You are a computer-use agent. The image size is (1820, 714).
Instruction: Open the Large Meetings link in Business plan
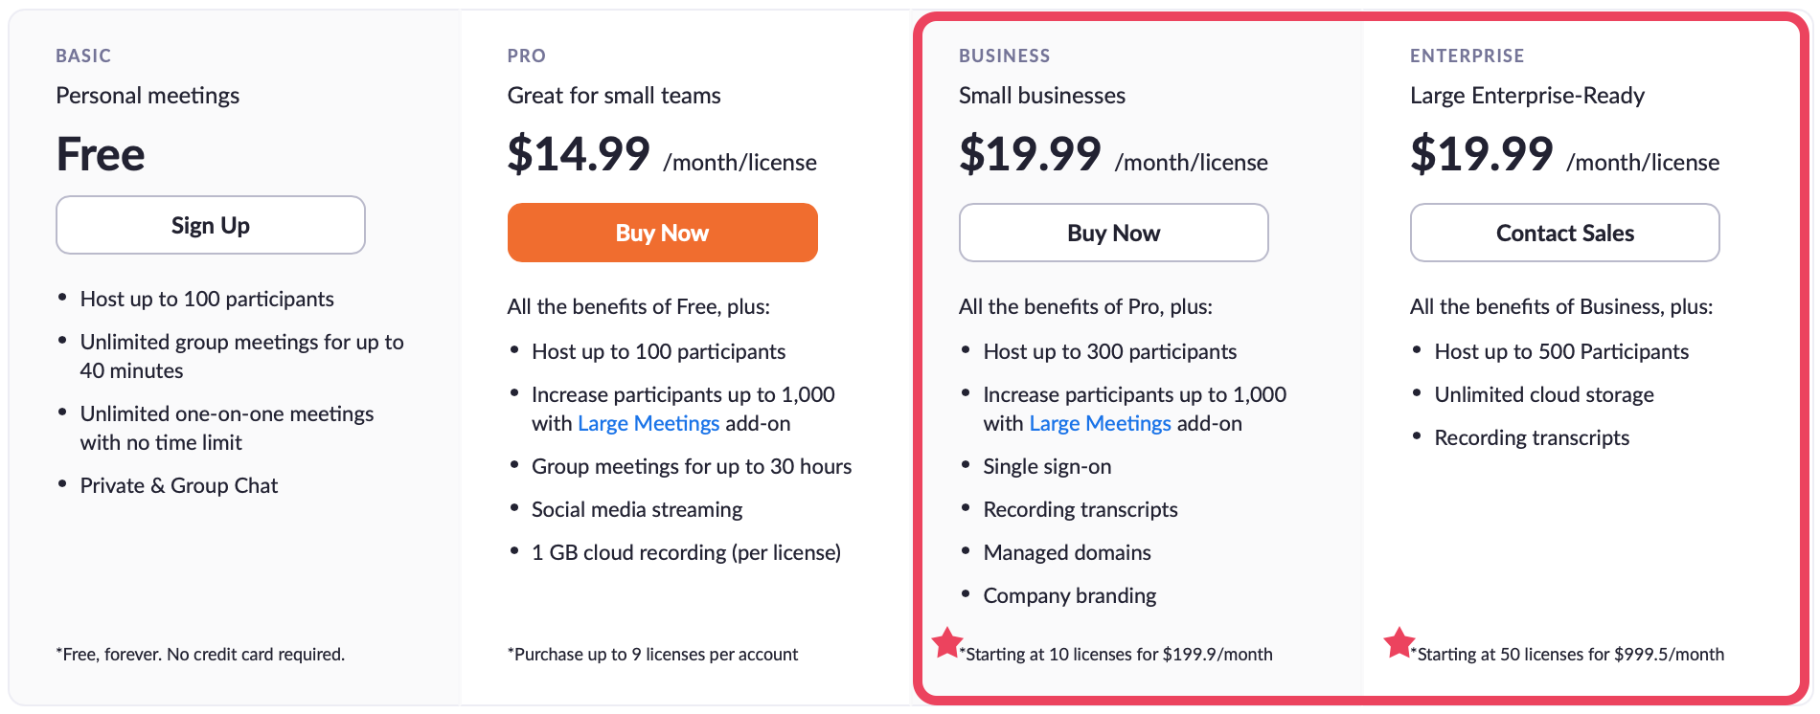point(1100,423)
